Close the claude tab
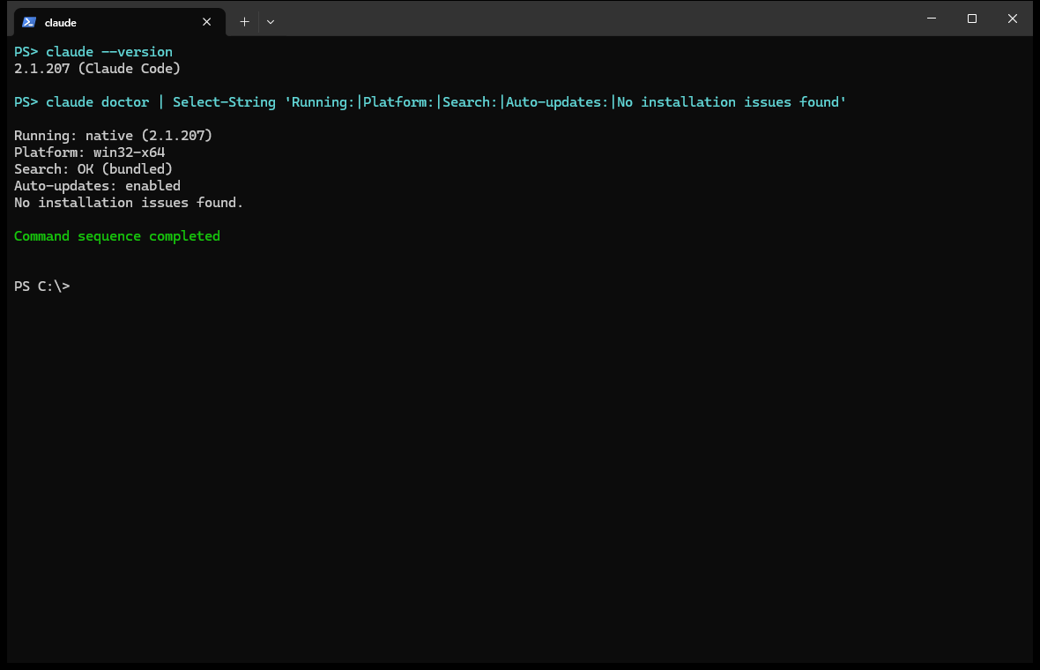Viewport: 1040px width, 670px height. [x=207, y=22]
